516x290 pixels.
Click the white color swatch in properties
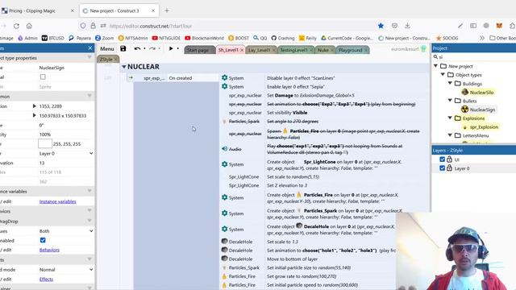point(45,144)
